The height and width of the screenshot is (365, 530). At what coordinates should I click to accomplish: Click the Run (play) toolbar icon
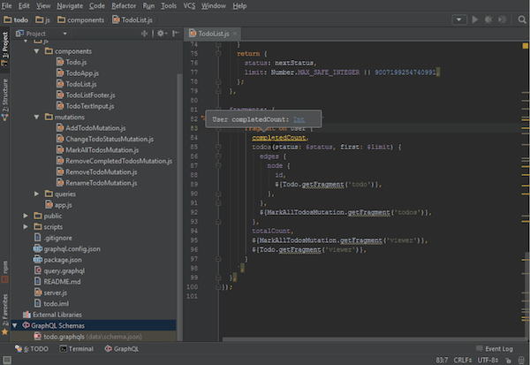[x=474, y=19]
